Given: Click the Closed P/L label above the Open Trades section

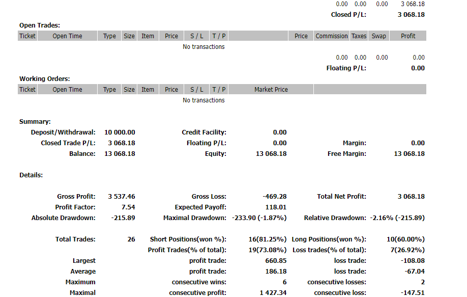Looking at the screenshot, I should click(x=348, y=15).
